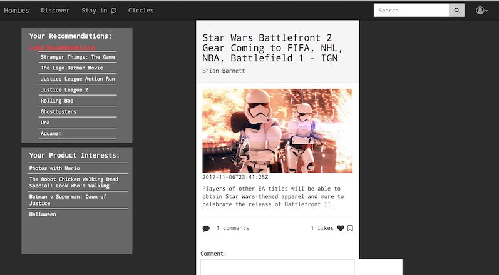Click the search magnifier icon button
Viewport: 499px width, 275px height.
(x=456, y=11)
